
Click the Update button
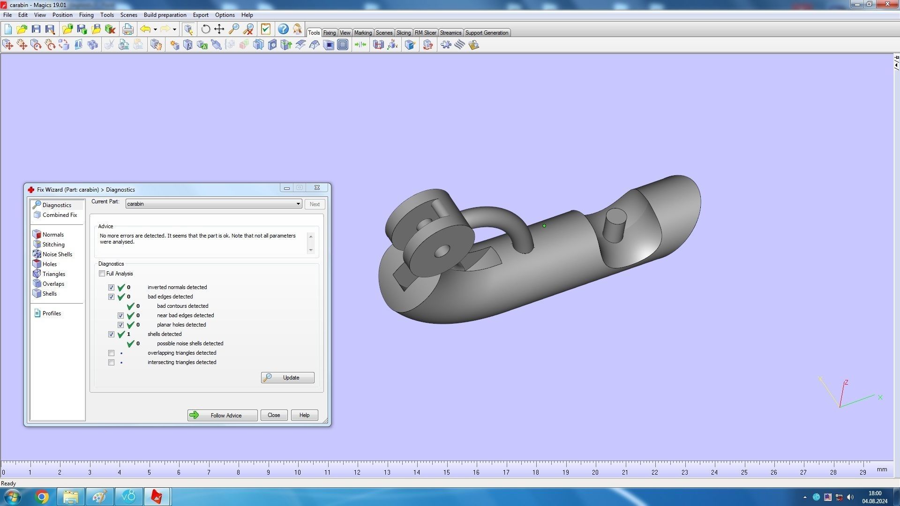(x=287, y=378)
